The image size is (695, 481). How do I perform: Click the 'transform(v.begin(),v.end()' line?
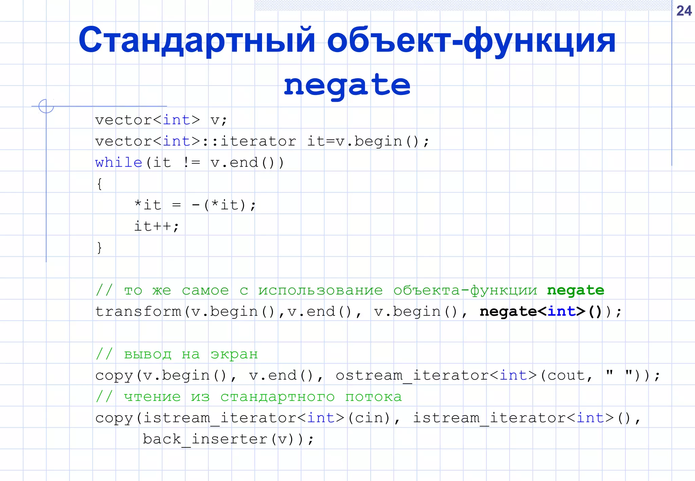(x=359, y=312)
